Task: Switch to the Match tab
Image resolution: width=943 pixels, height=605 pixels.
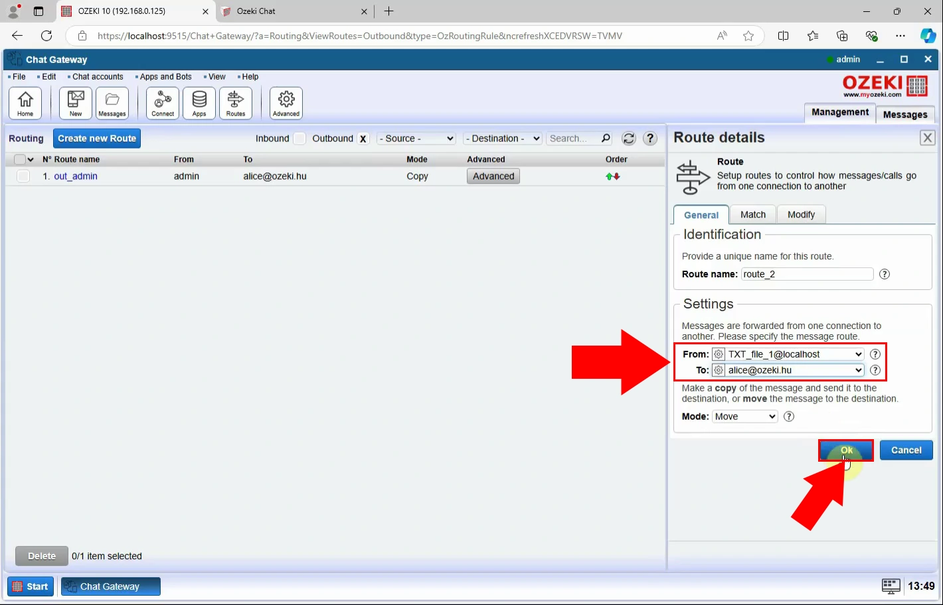Action: (x=753, y=214)
